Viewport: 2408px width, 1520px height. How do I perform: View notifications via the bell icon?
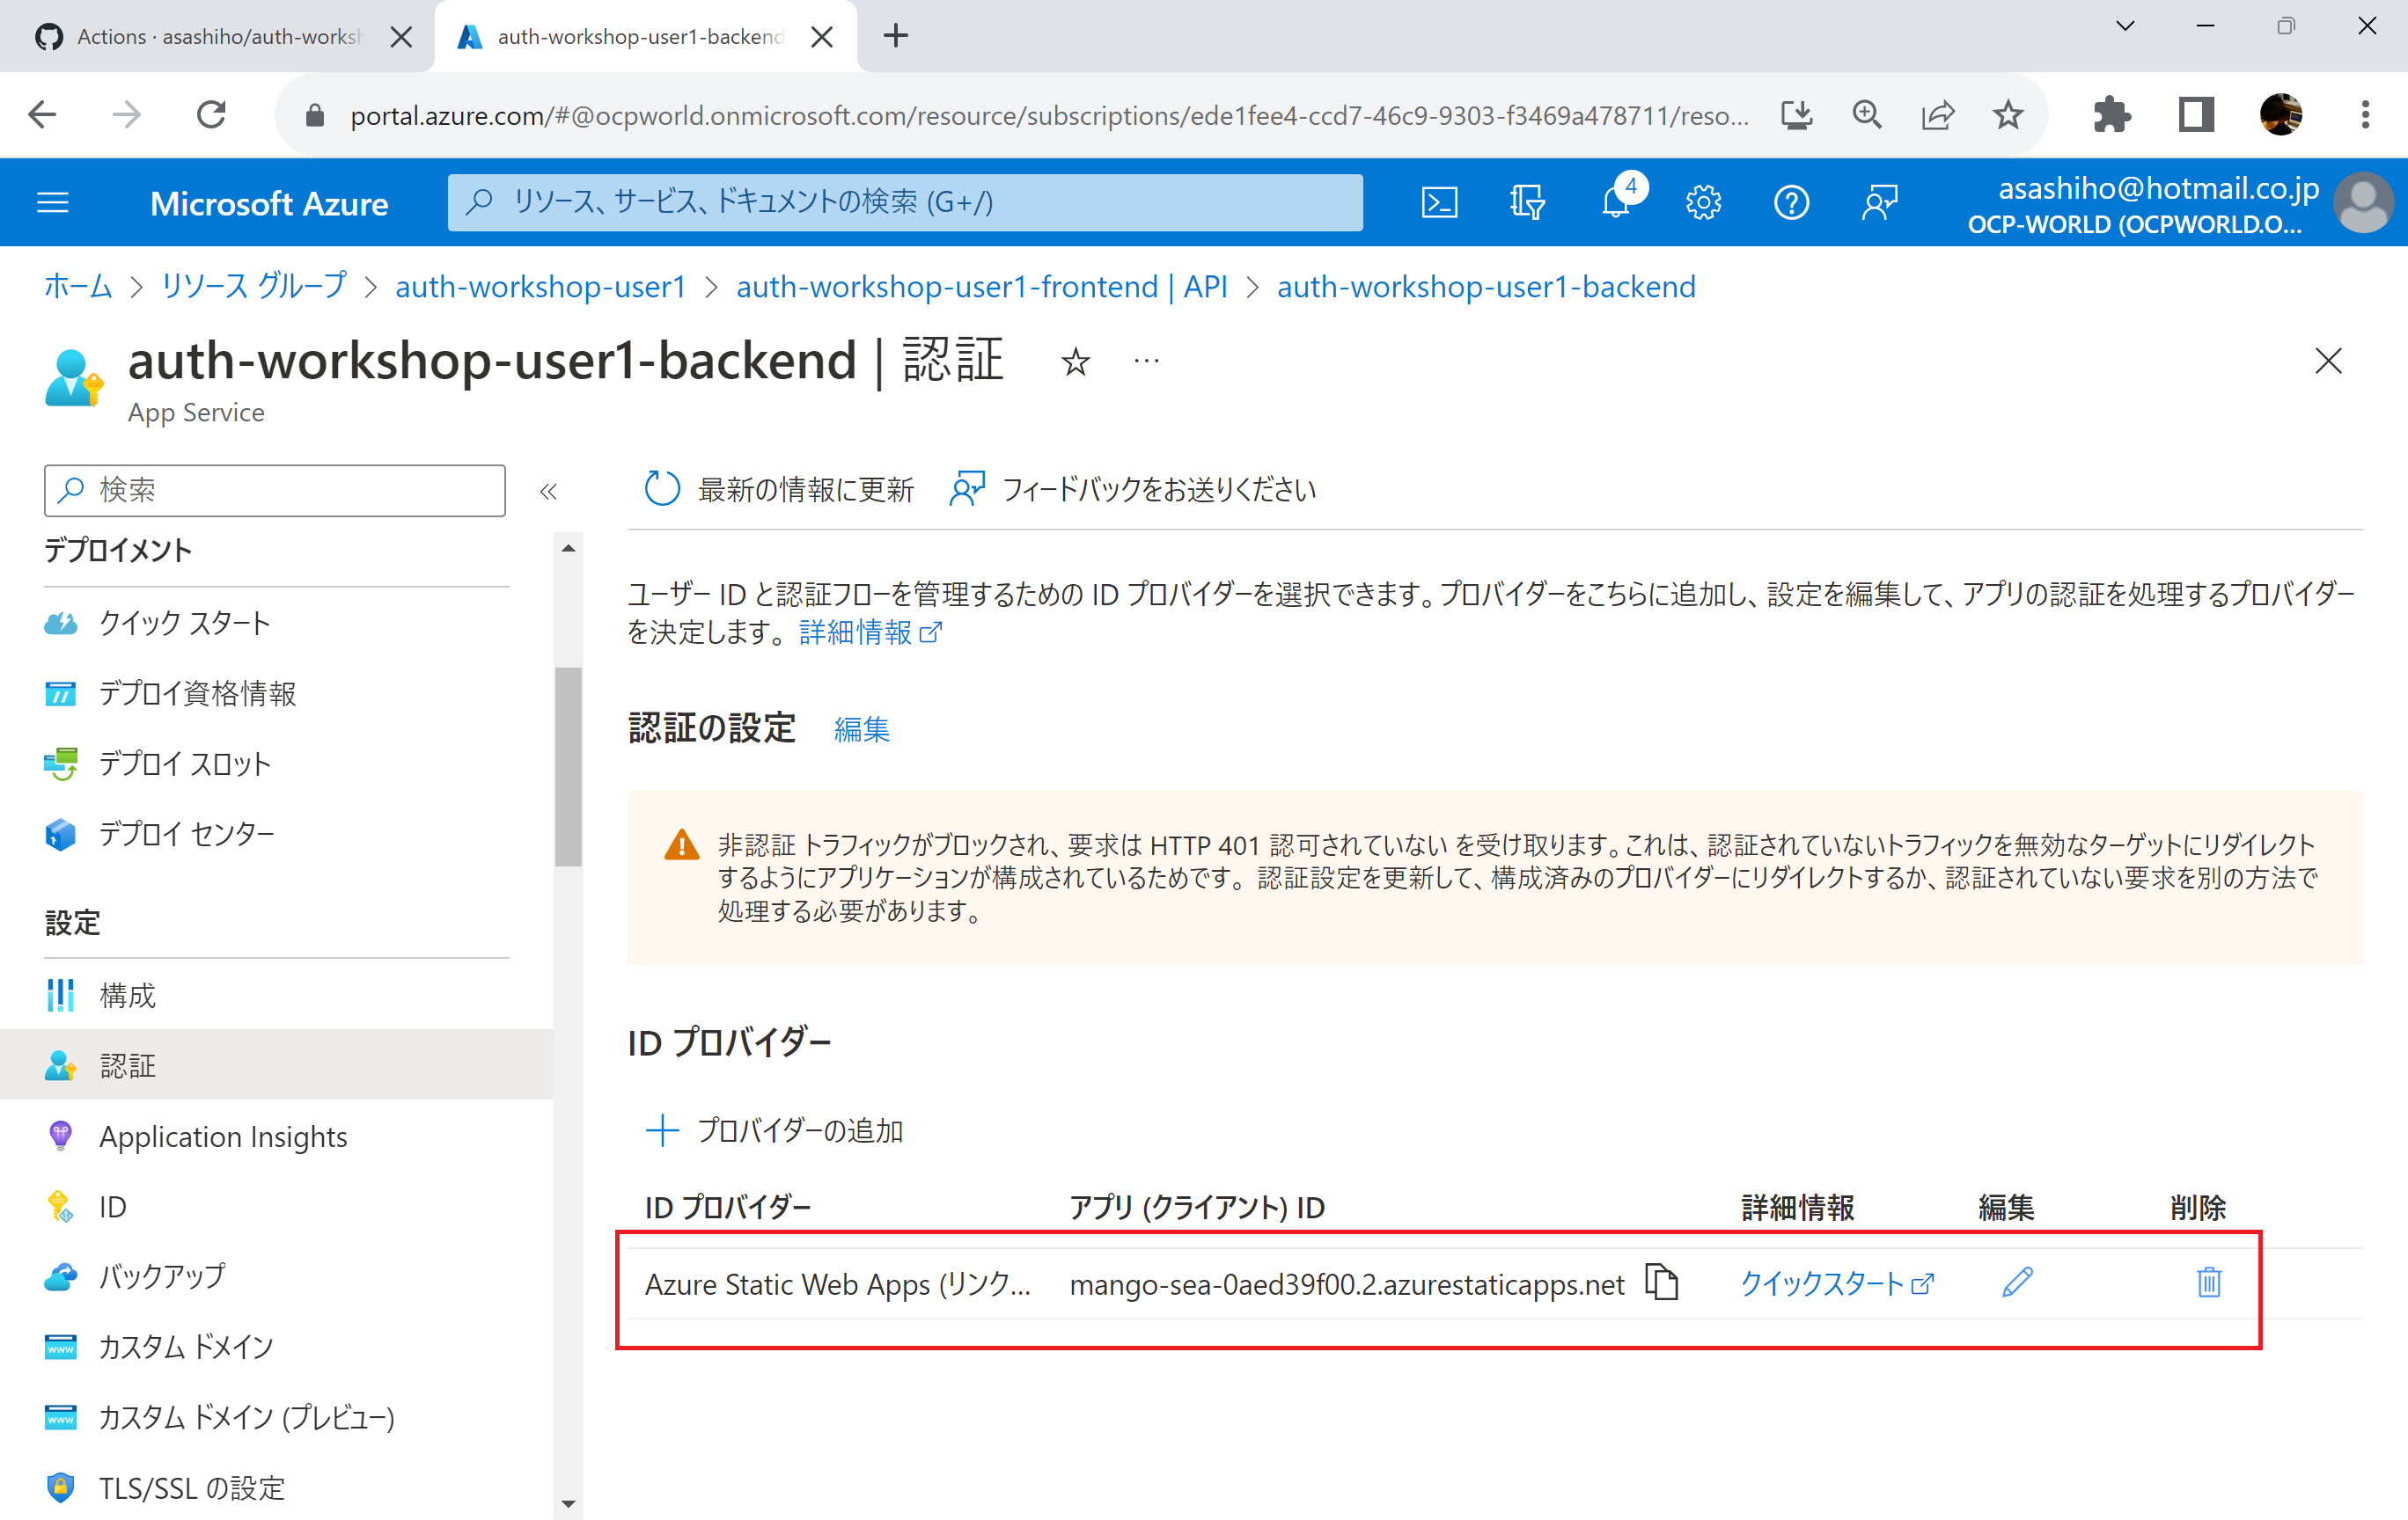1616,201
